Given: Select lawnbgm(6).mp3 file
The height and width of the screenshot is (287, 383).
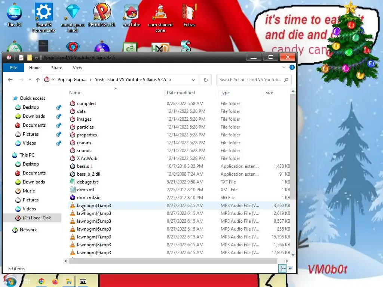Looking at the screenshot, I should click(x=94, y=229).
